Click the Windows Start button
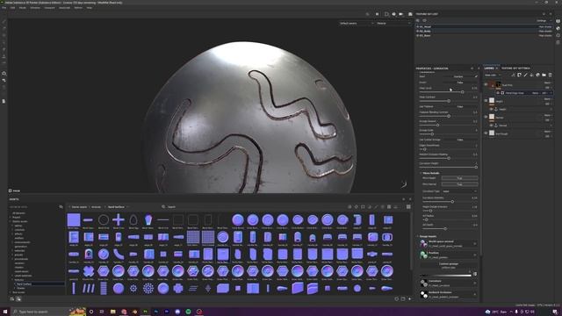 [4, 312]
